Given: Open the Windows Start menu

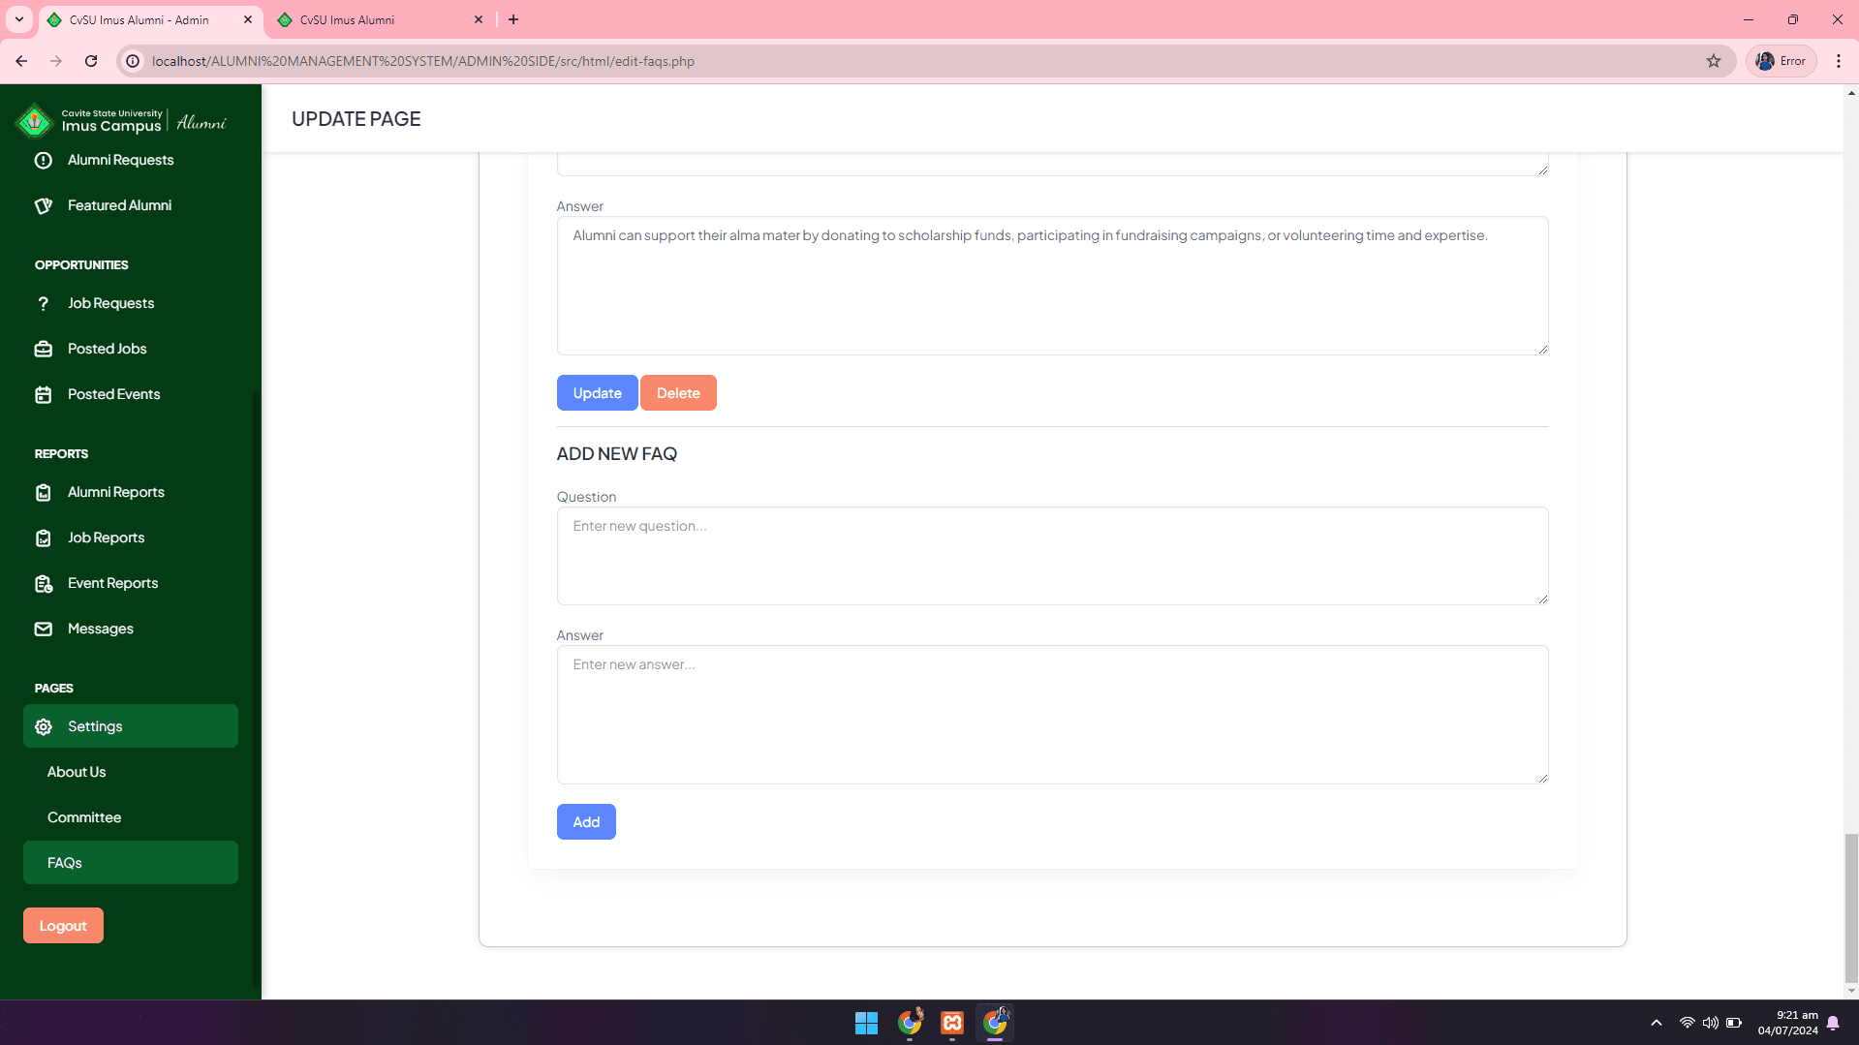Looking at the screenshot, I should 866,1023.
